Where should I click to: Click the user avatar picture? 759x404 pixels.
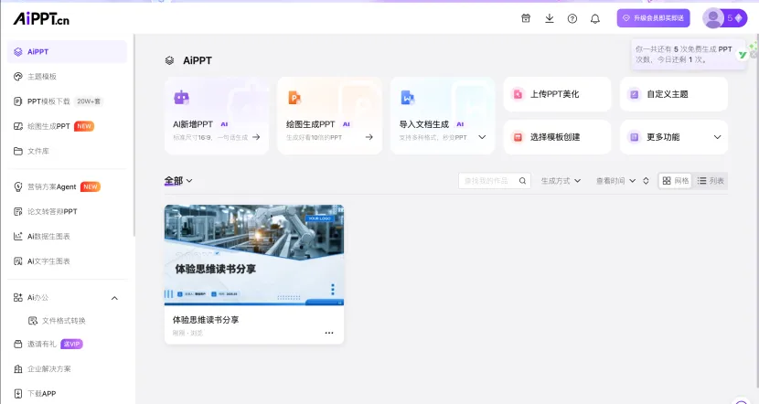(713, 18)
